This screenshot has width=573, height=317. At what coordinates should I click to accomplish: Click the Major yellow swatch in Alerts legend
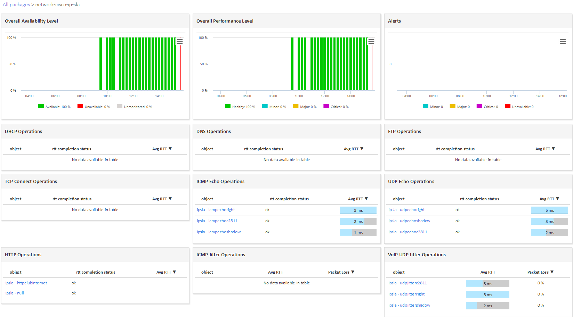pyautogui.click(x=452, y=107)
